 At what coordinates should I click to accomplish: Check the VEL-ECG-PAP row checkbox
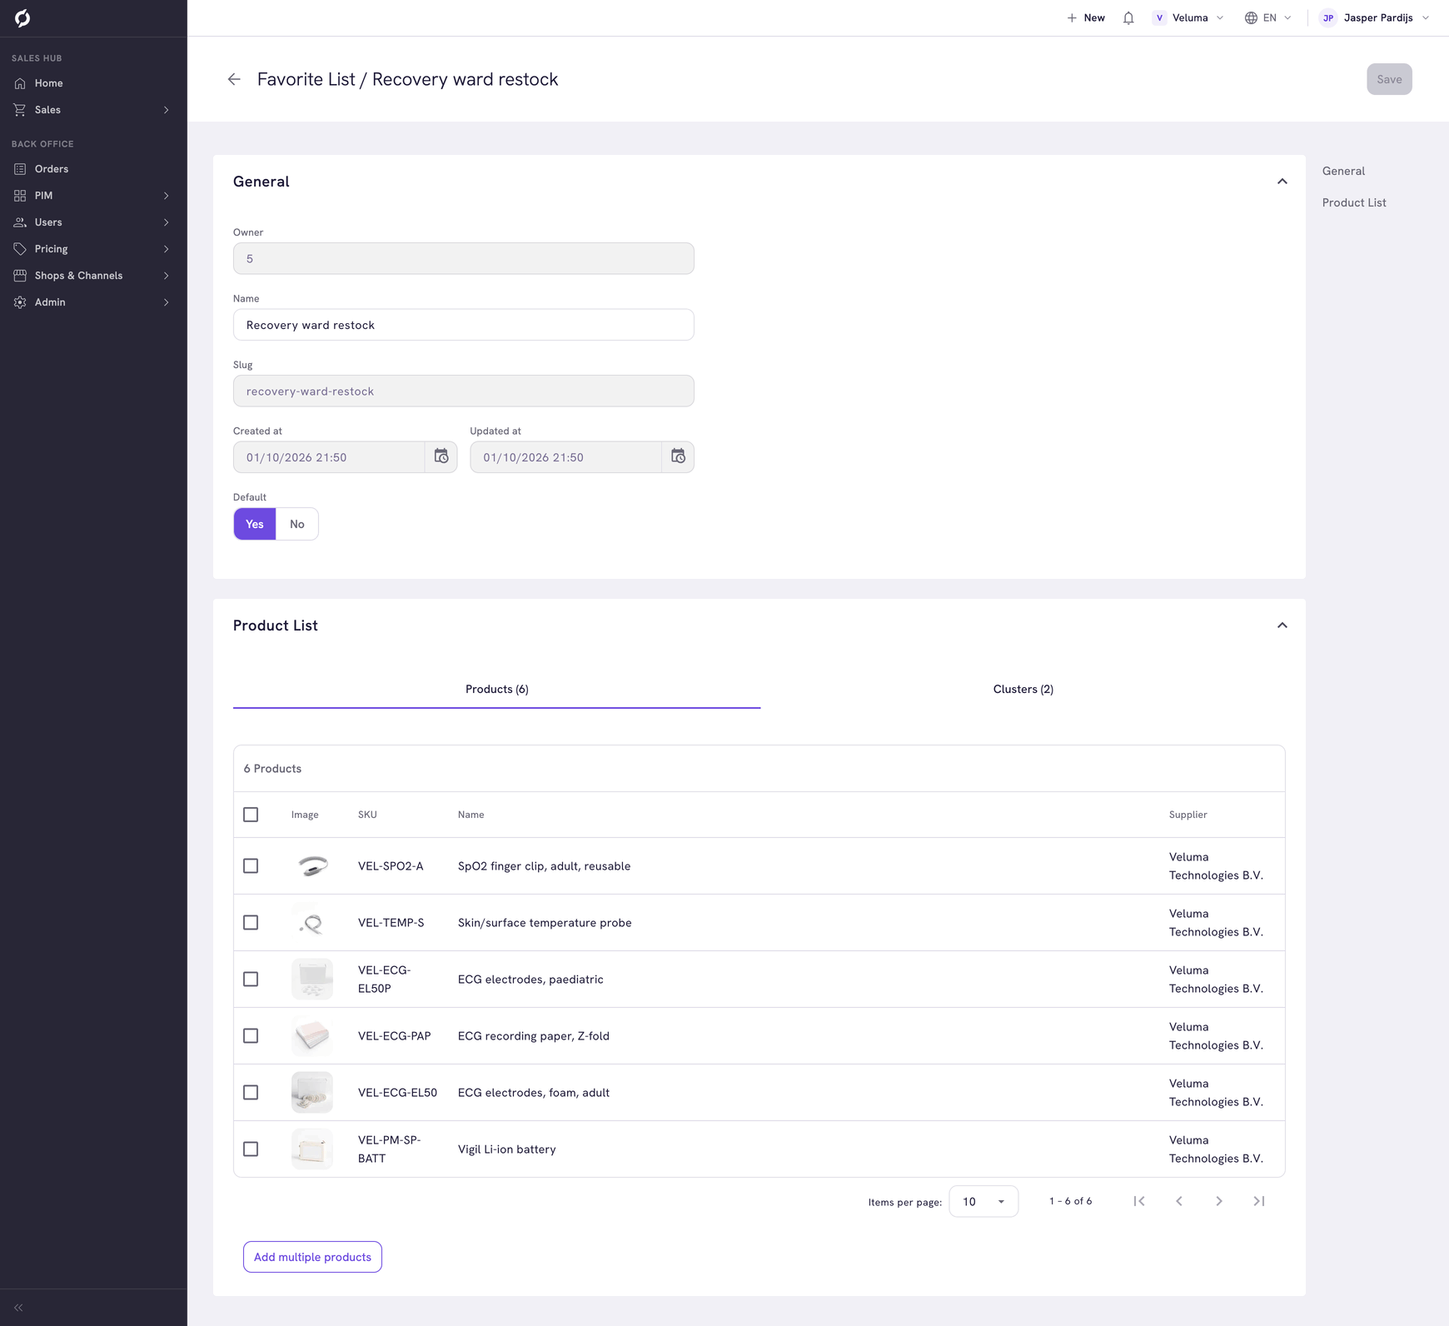pos(251,1036)
